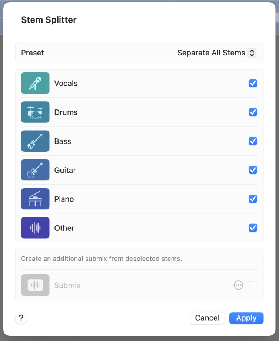279x341 pixels.
Task: Uncheck the Other stem checkbox
Action: pos(253,228)
